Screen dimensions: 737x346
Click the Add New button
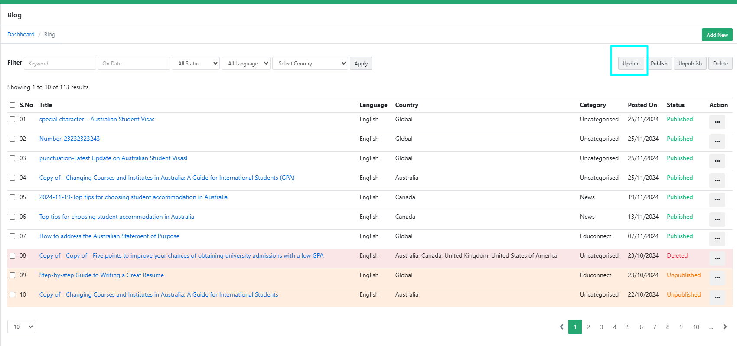[717, 35]
